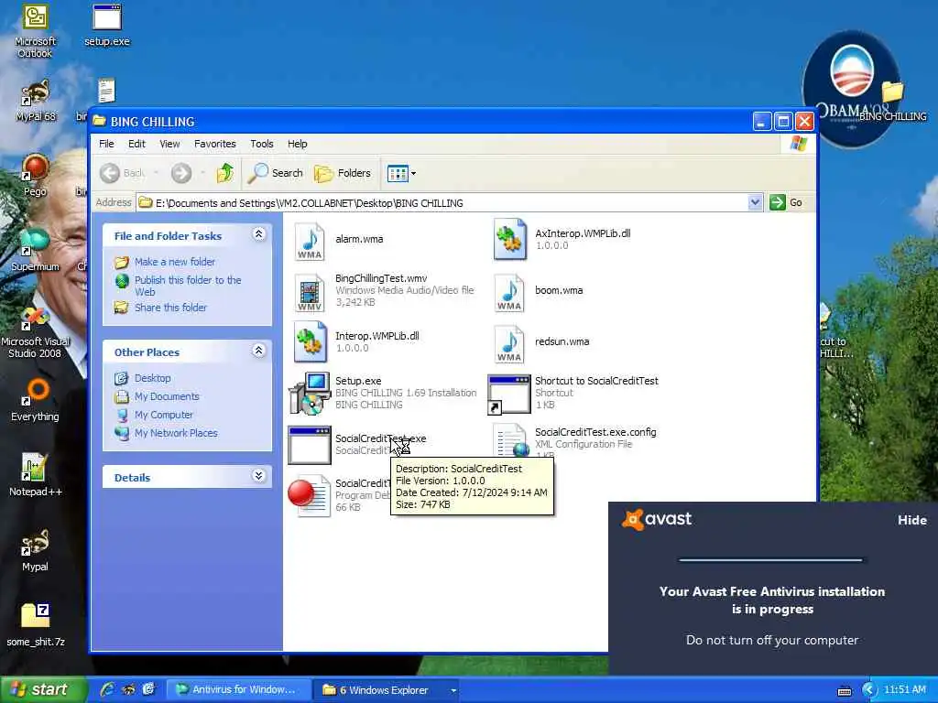Launch Internet Explorer from quick launch
The height and width of the screenshot is (703, 938).
pyautogui.click(x=108, y=689)
